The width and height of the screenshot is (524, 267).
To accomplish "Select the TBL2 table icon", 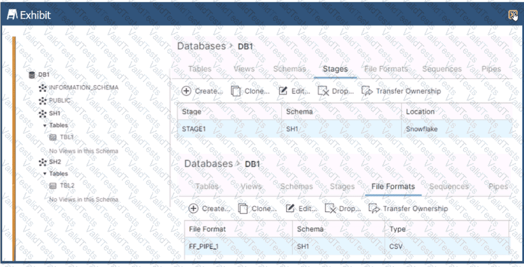I will point(53,185).
